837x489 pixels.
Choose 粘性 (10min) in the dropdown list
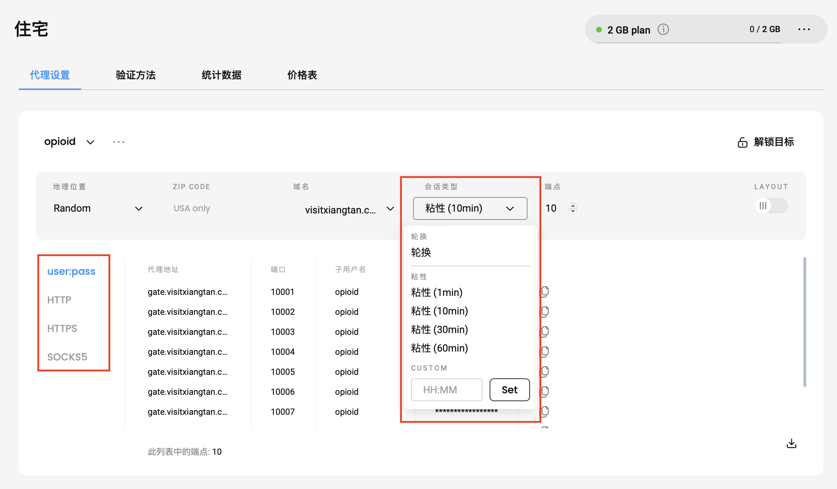[440, 311]
